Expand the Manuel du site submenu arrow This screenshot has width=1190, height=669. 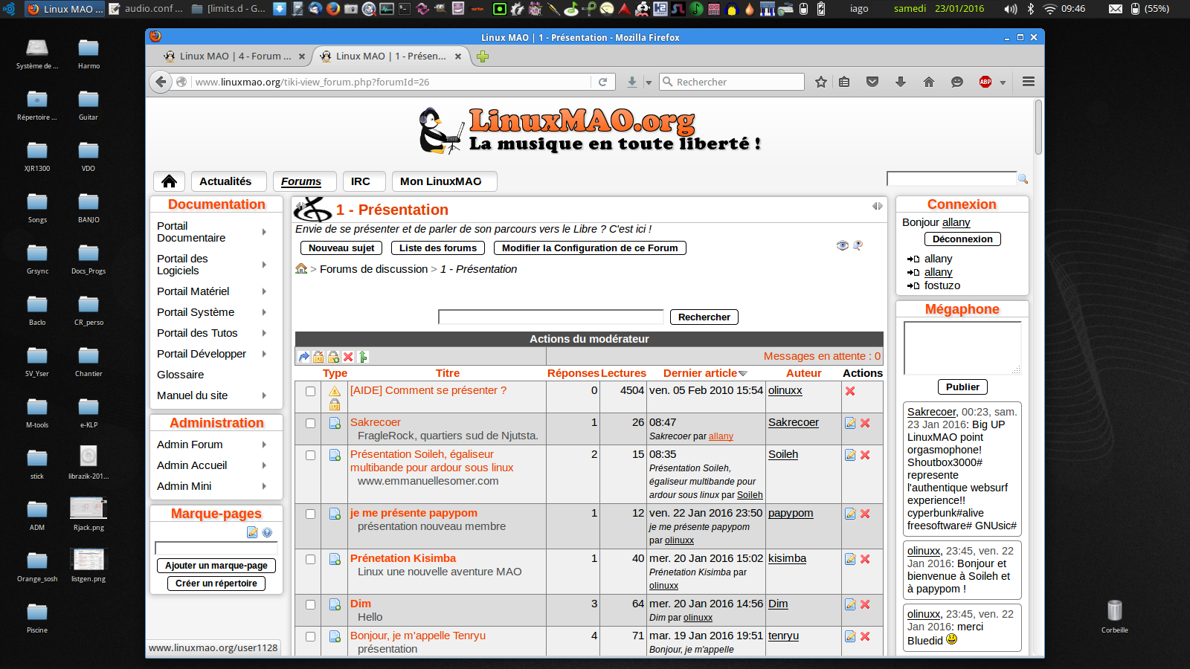click(264, 395)
